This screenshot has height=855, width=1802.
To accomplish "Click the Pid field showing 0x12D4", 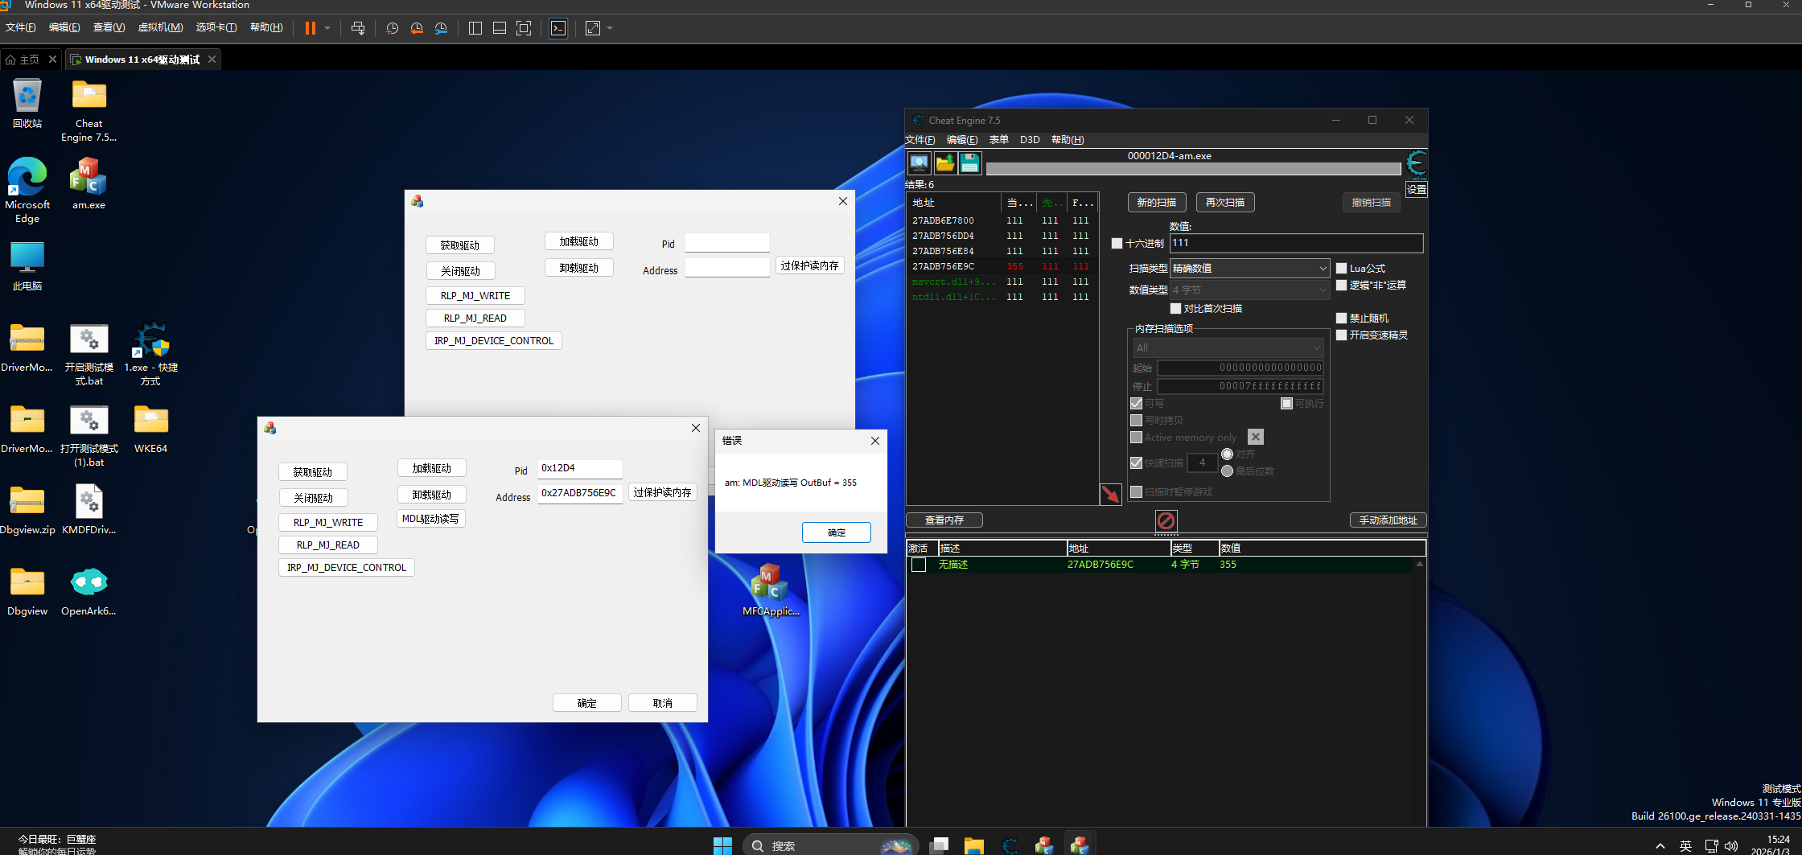I will (x=580, y=468).
